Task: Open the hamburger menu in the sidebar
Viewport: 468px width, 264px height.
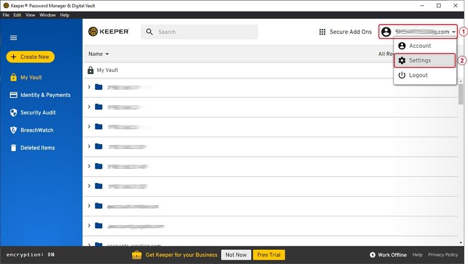Action: click(14, 38)
